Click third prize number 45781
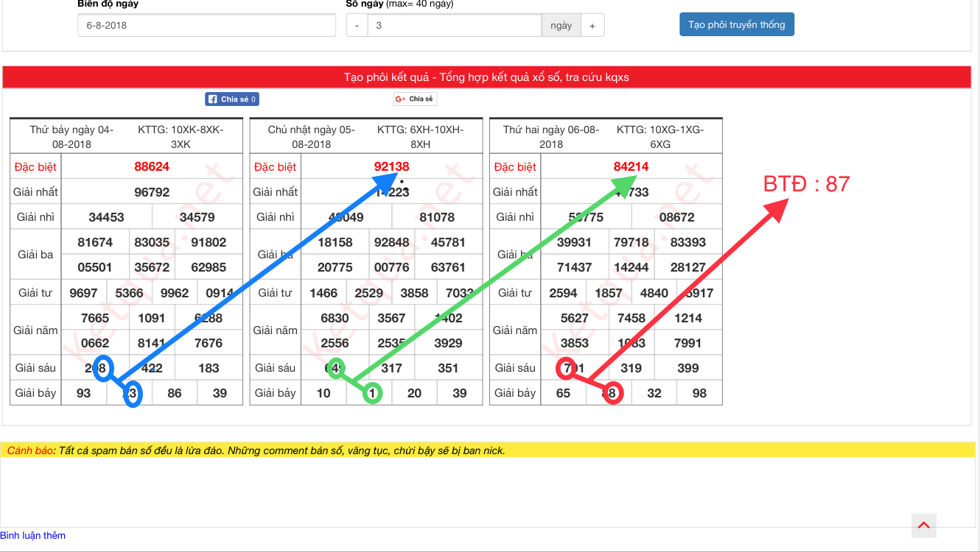The width and height of the screenshot is (980, 552). (x=448, y=242)
